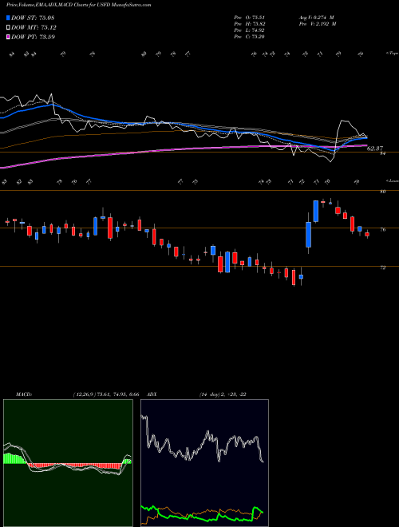This screenshot has height=527, width=399.
Task: Click the '<Tops' marker row label
Action: [392, 53]
